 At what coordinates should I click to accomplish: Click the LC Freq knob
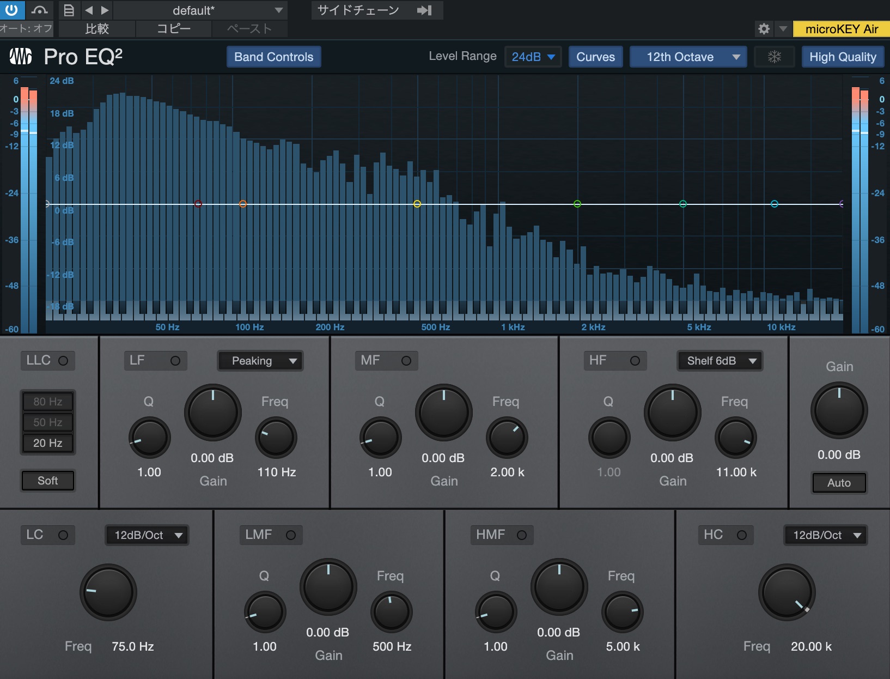(108, 592)
